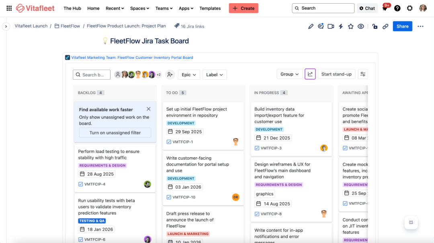The width and height of the screenshot is (434, 243).
Task: Open Vitafleet Launch breadcrumb
Action: click(31, 26)
